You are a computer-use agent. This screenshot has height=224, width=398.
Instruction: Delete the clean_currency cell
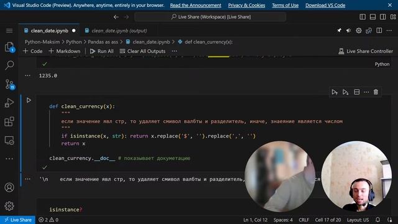pyautogui.click(x=376, y=92)
